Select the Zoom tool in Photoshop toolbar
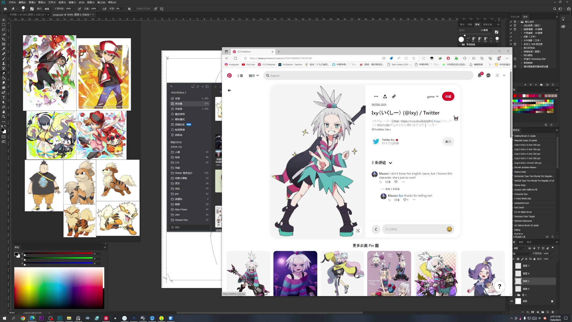Viewport: 572px width, 322px height. coord(4,117)
